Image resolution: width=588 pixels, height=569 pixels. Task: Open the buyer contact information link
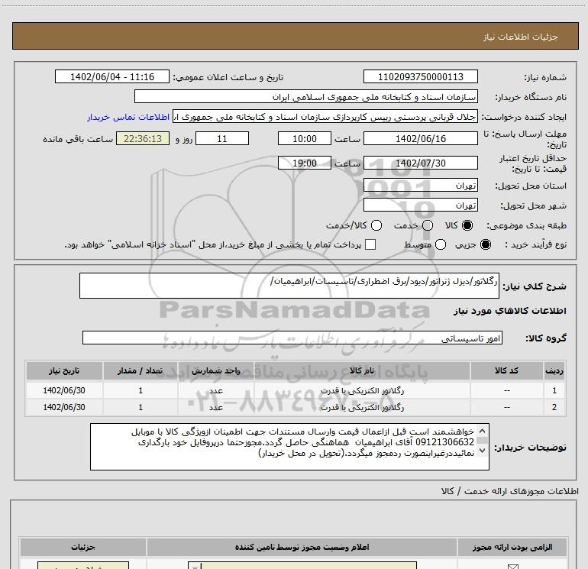pos(128,117)
